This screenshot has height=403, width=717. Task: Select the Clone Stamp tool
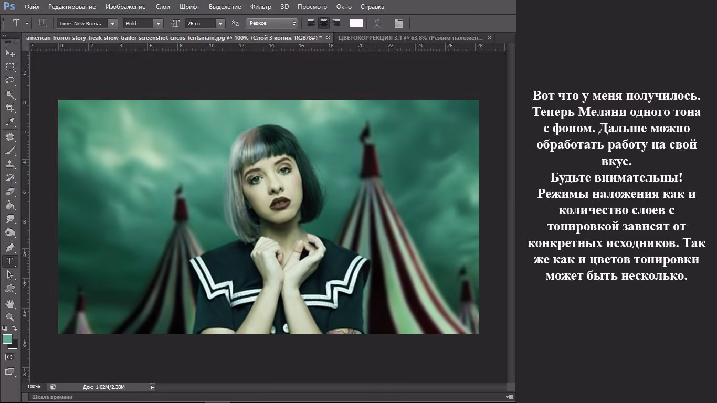point(9,164)
